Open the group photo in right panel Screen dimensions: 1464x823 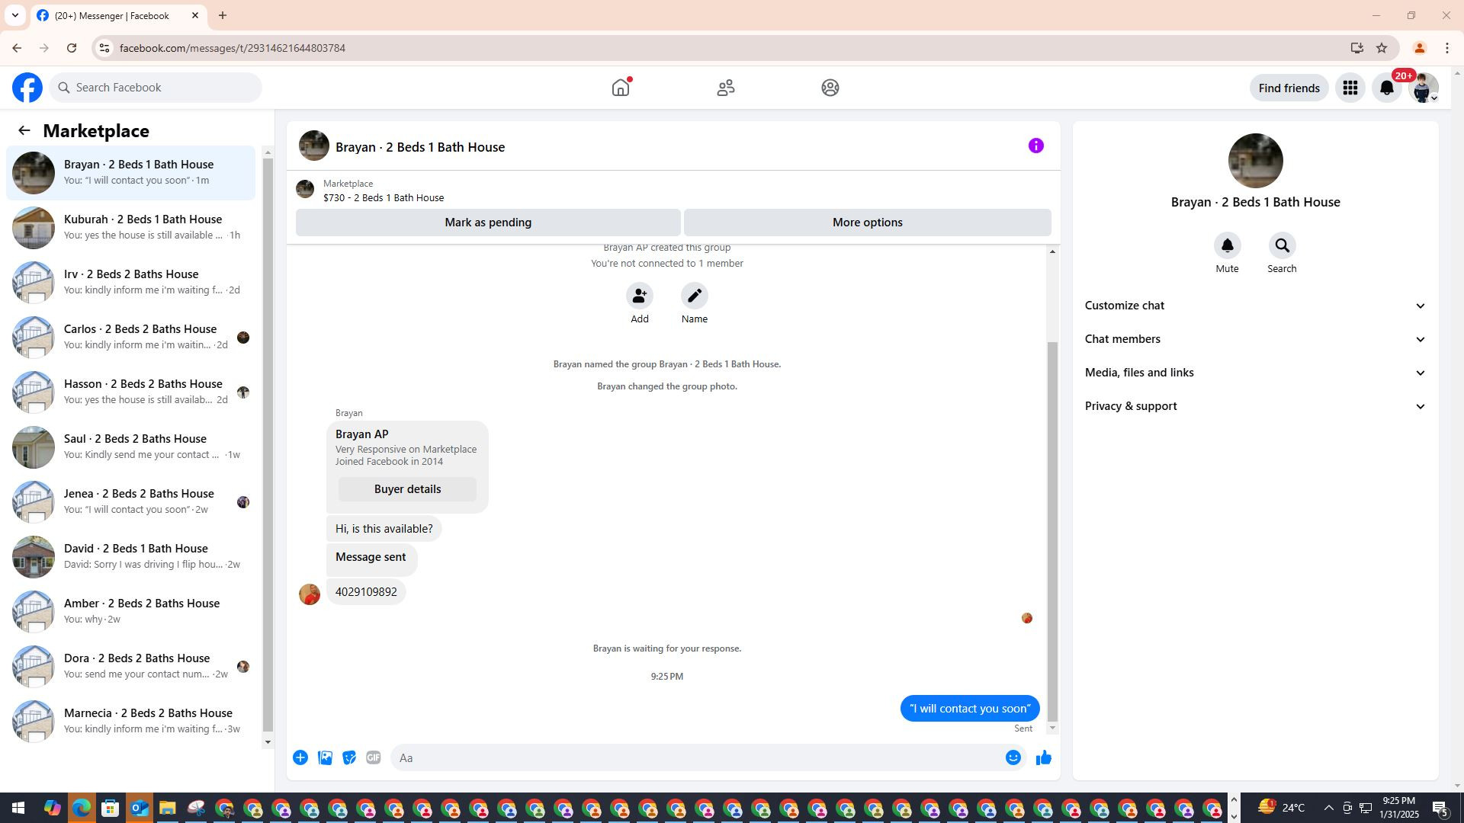(x=1255, y=161)
